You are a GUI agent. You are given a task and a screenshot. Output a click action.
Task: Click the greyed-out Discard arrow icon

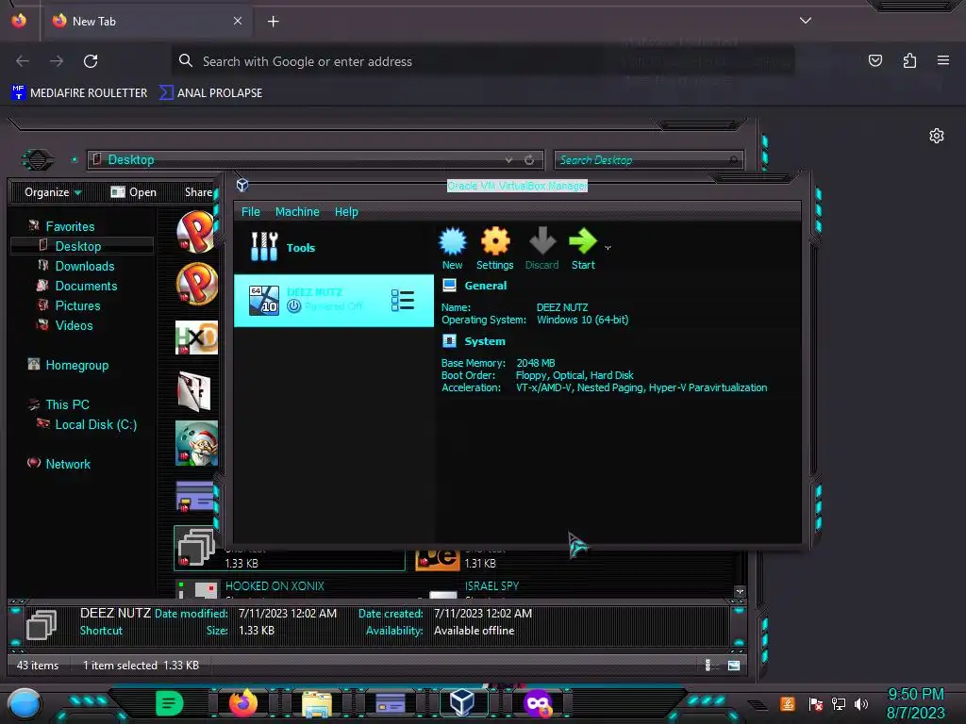coord(542,240)
